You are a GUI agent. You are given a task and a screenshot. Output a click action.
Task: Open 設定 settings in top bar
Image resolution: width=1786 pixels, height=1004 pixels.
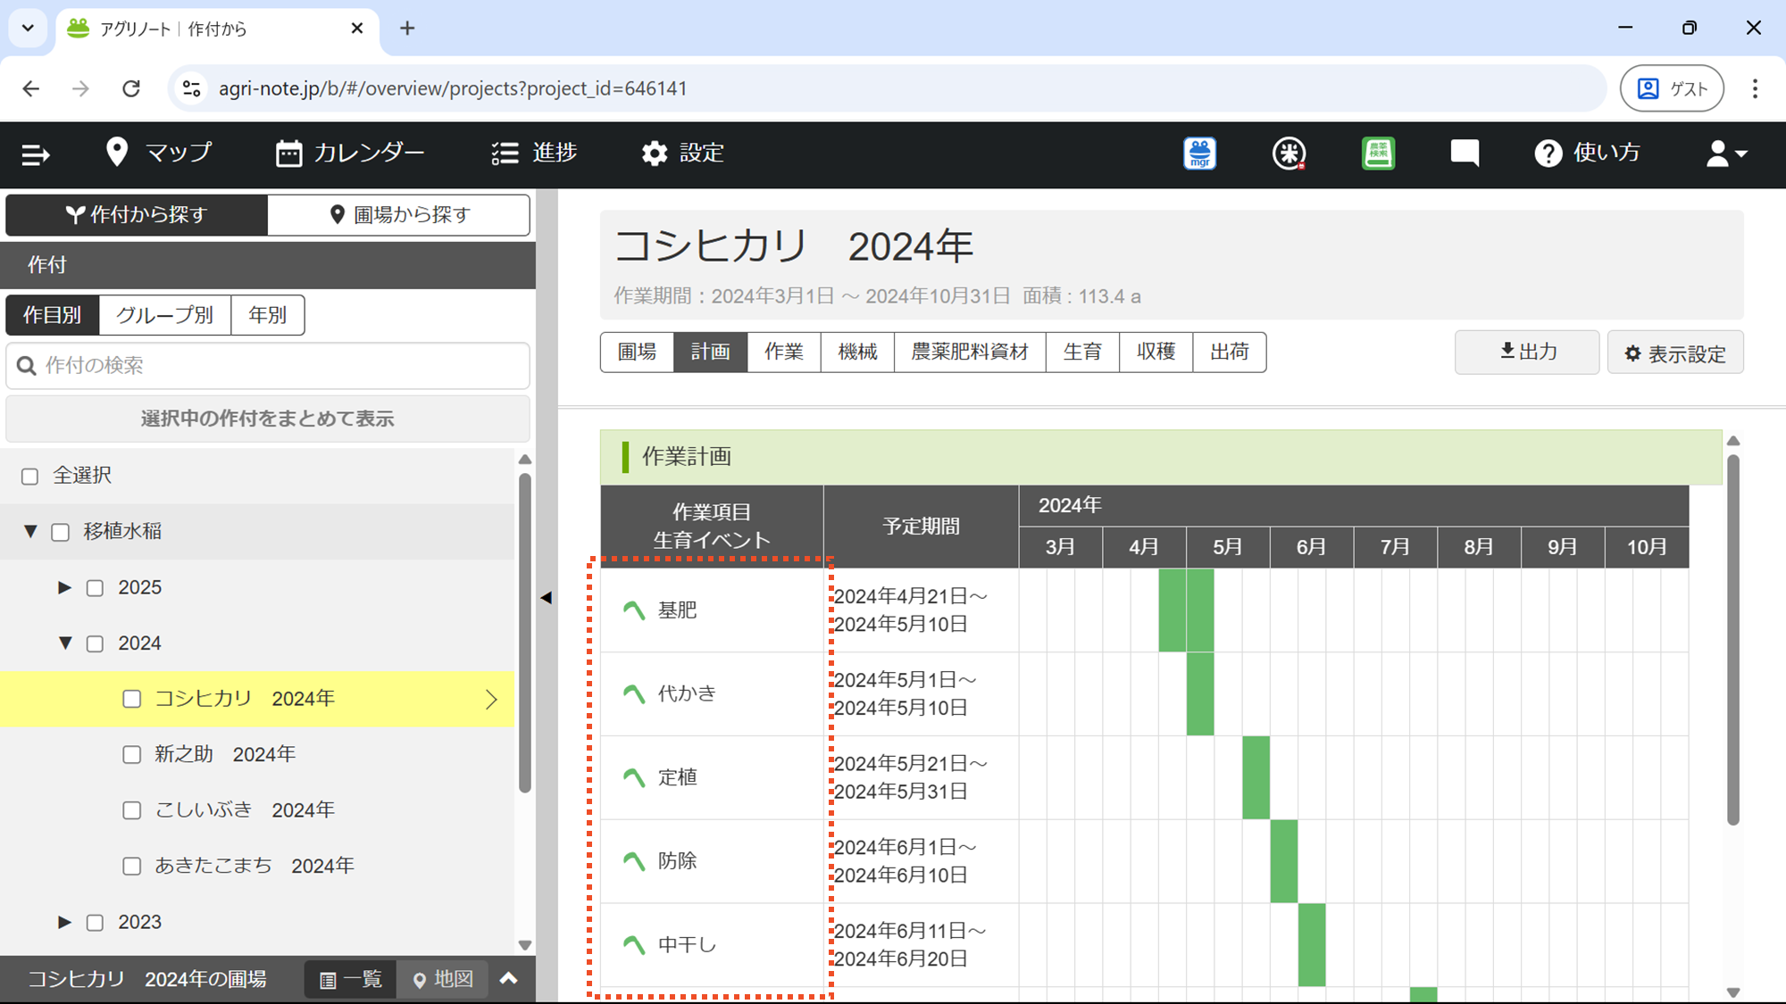(x=682, y=153)
